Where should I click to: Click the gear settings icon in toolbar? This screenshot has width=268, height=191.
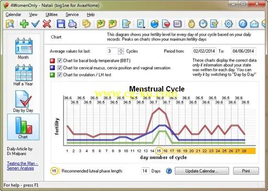click(228, 23)
